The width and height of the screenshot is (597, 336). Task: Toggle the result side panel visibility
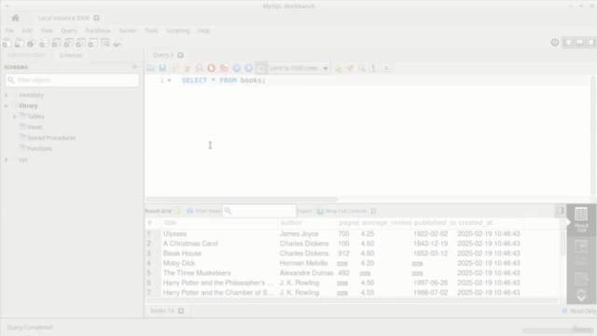click(x=560, y=210)
